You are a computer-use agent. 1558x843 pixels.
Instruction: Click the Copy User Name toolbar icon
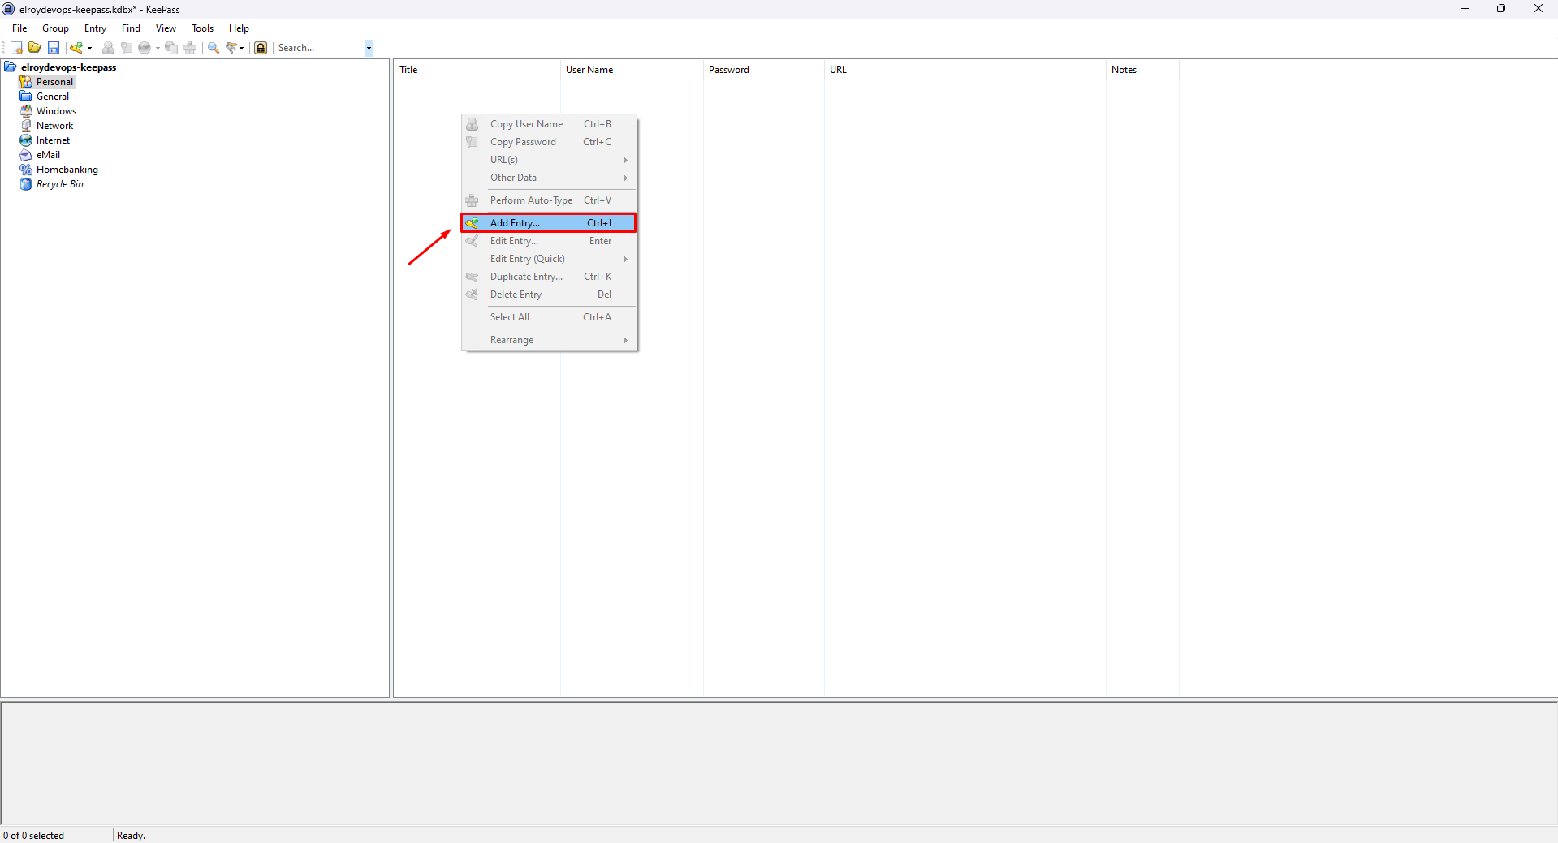pyautogui.click(x=108, y=48)
